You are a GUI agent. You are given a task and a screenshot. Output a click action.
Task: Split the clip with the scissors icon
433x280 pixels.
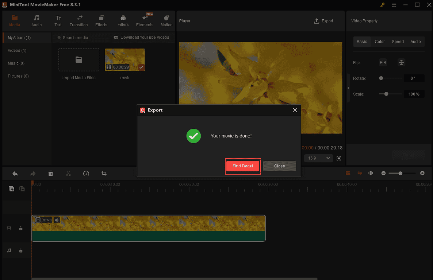tap(68, 173)
